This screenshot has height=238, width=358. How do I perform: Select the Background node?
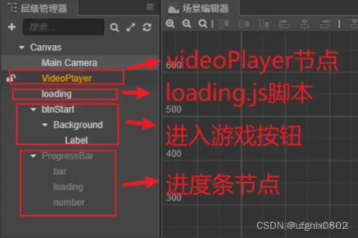78,125
